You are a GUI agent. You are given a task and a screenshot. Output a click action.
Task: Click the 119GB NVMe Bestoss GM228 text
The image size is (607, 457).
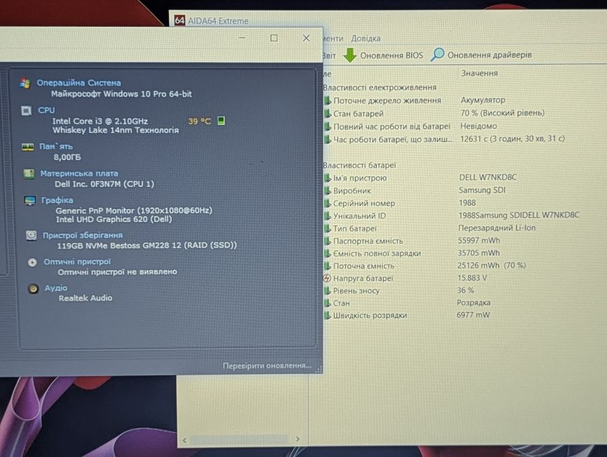[x=147, y=245]
